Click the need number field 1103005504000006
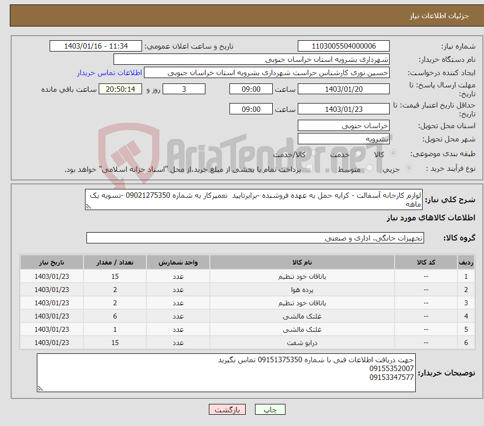This screenshot has width=484, height=426. 343,46
